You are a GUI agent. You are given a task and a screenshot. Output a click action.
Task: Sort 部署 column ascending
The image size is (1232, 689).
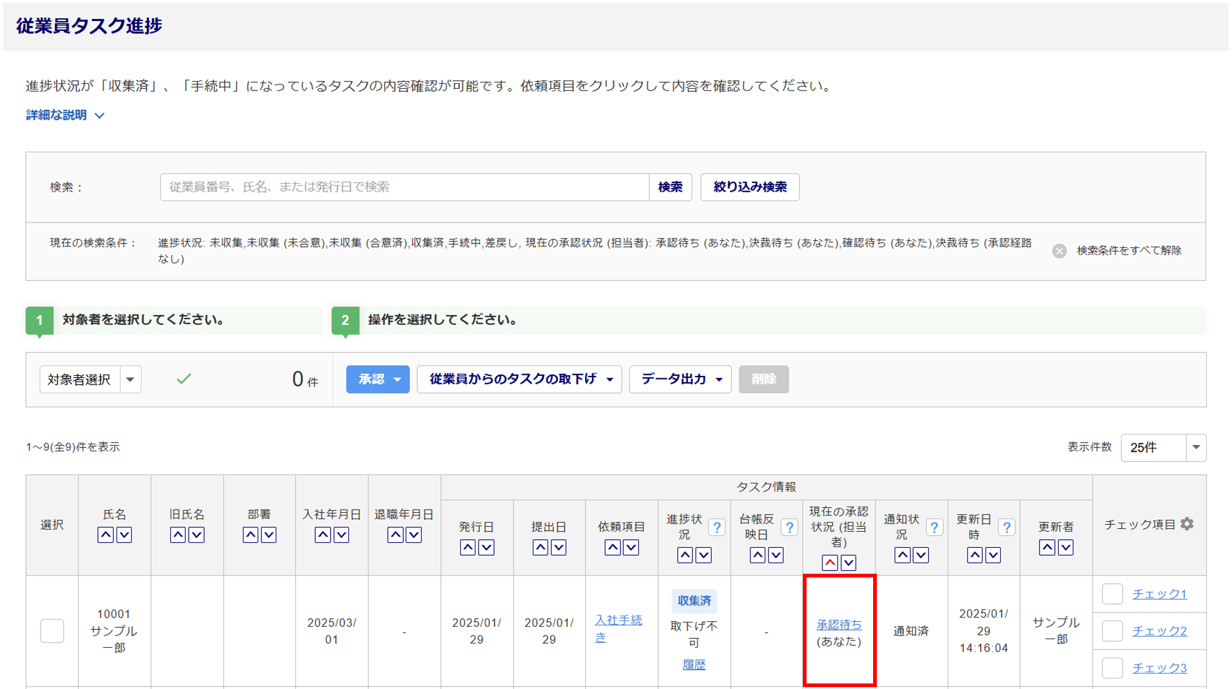[250, 535]
